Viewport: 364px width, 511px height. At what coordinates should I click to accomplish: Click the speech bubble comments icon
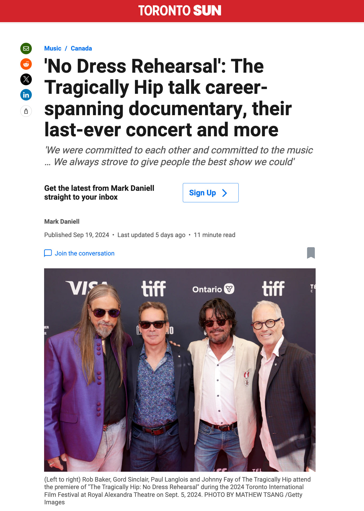point(48,253)
